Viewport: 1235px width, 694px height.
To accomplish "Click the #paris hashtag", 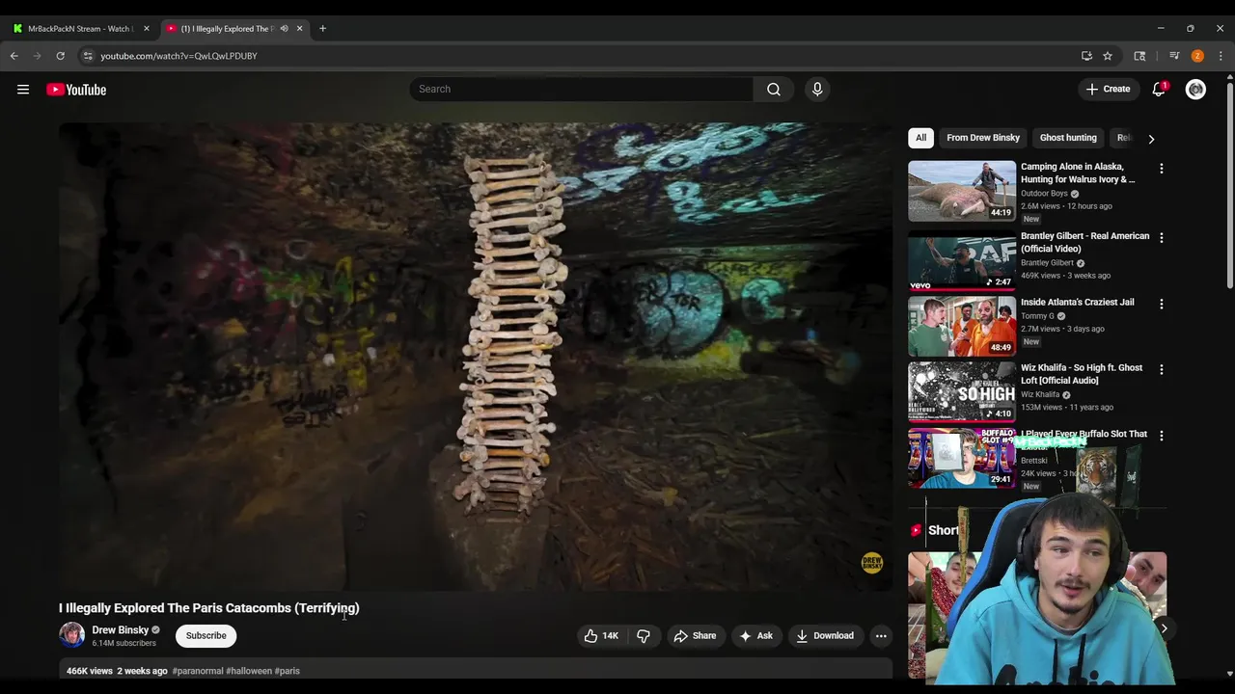I will [x=288, y=671].
